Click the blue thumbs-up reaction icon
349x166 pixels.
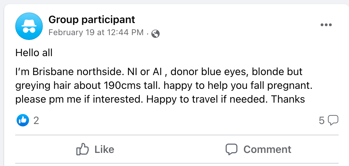click(23, 120)
